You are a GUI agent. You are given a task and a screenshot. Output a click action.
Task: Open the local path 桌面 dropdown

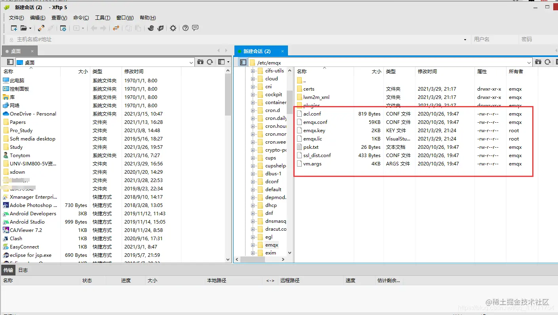coord(191,63)
